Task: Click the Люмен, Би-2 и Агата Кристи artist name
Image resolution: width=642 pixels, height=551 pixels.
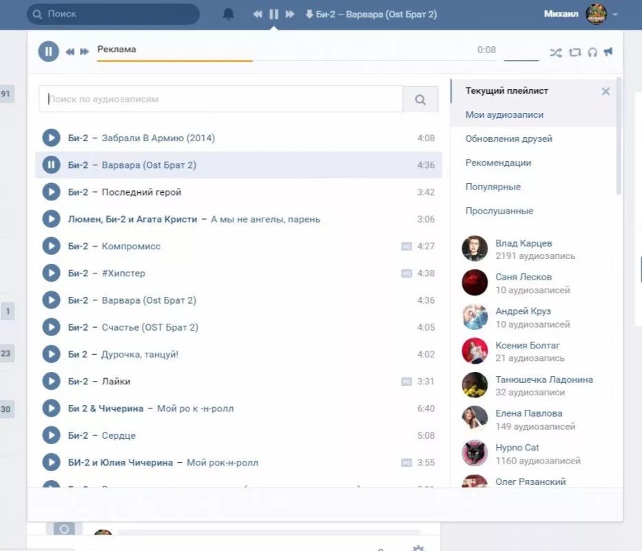Action: pyautogui.click(x=132, y=220)
